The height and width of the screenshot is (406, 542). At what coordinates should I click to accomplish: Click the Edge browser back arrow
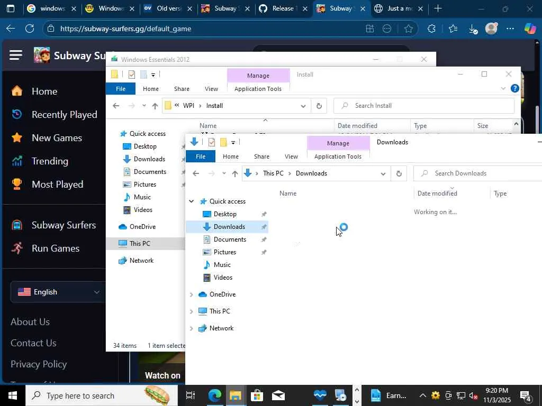(x=11, y=29)
